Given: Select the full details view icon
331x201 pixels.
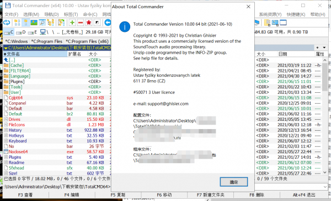Looking at the screenshot, I should coord(25,23).
